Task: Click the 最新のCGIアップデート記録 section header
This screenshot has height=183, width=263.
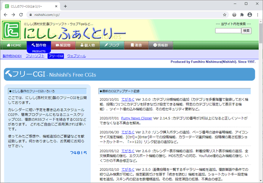Action: [174, 91]
